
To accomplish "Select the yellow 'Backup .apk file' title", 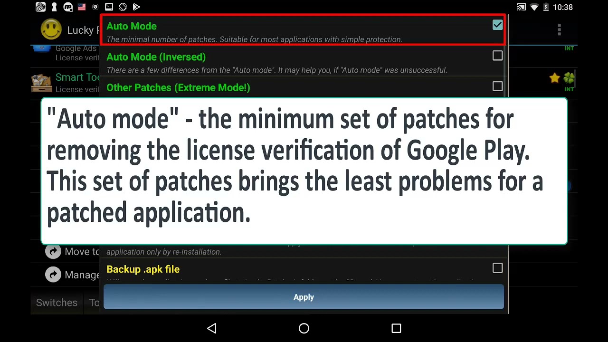I will 143,269.
